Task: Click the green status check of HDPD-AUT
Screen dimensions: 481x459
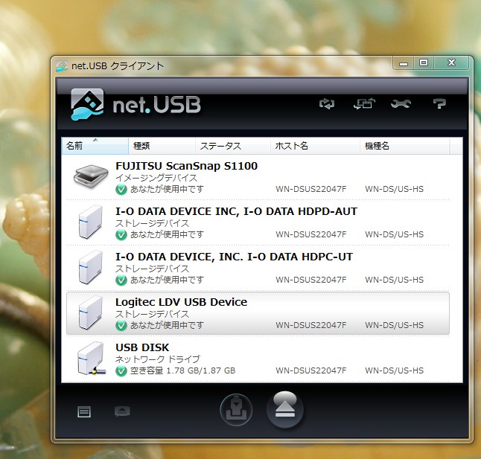Action: (121, 235)
